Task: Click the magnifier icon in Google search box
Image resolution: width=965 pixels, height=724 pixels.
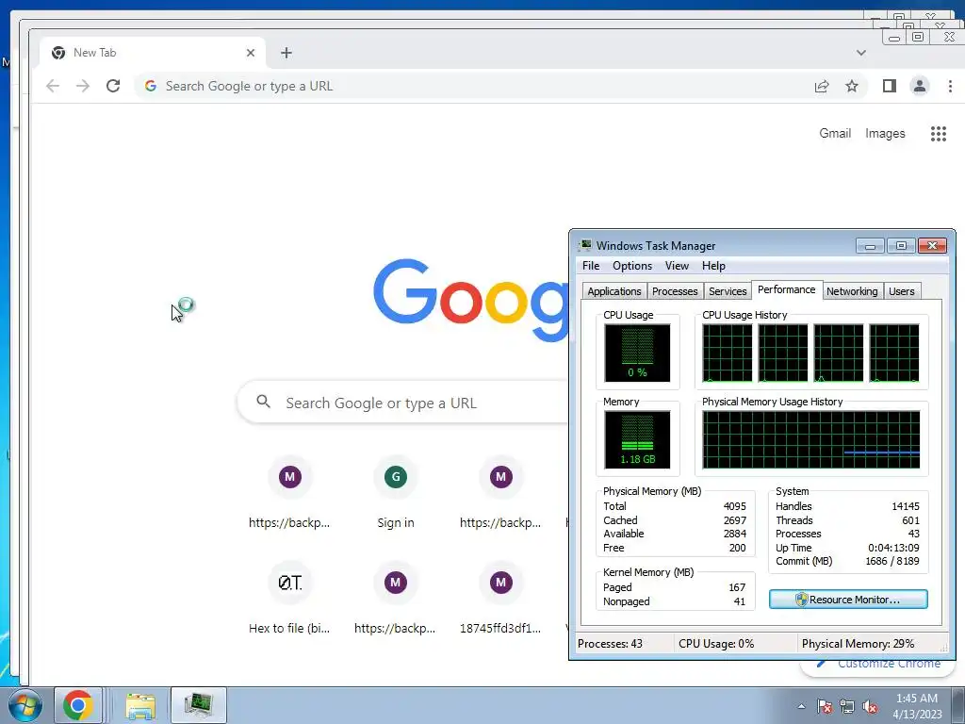Action: 264,402
